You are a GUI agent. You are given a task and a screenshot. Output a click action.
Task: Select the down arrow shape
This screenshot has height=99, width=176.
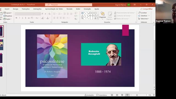pyautogui.click(x=93, y=16)
